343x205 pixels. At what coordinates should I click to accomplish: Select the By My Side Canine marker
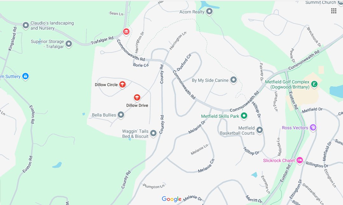(234, 80)
